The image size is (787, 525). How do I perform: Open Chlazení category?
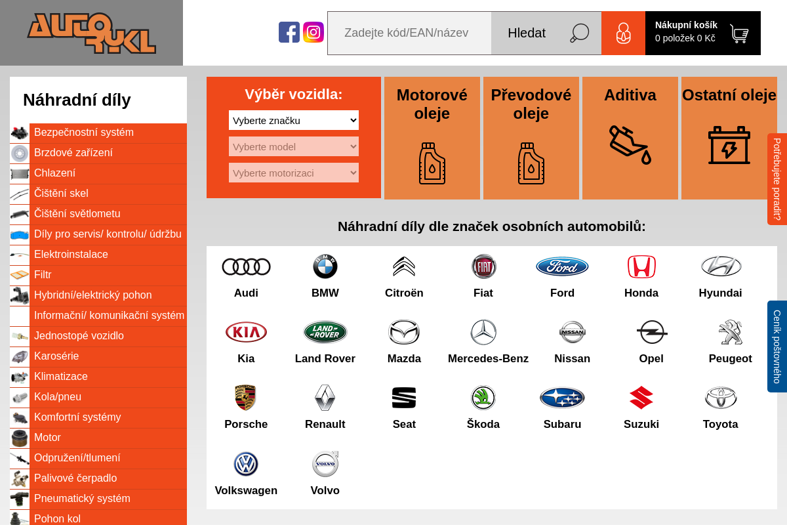click(x=98, y=174)
